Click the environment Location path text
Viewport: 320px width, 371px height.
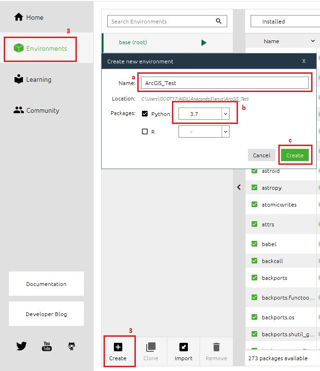(195, 99)
